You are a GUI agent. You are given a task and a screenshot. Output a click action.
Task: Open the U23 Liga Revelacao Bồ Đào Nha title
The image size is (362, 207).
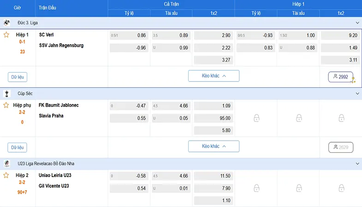(x=46, y=164)
